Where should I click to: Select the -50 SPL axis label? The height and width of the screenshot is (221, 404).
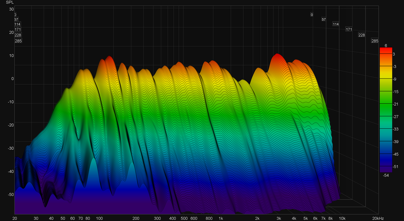[x=11, y=194]
